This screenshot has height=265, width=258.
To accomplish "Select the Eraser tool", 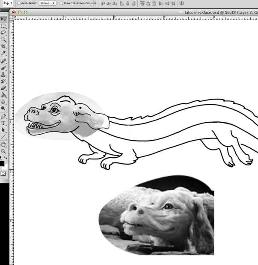I will pos(3,88).
